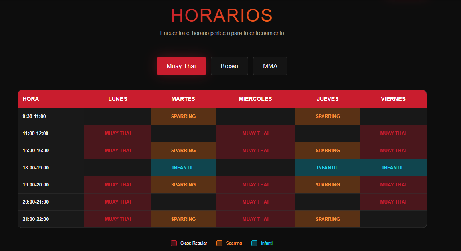Click the MARTES column header
The image size is (461, 251).
(x=183, y=99)
